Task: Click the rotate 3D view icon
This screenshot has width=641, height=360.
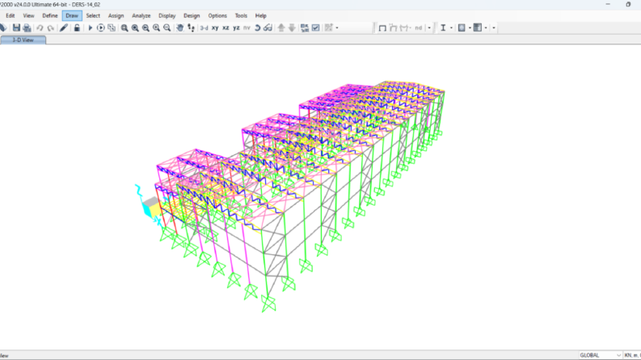Action: point(258,27)
